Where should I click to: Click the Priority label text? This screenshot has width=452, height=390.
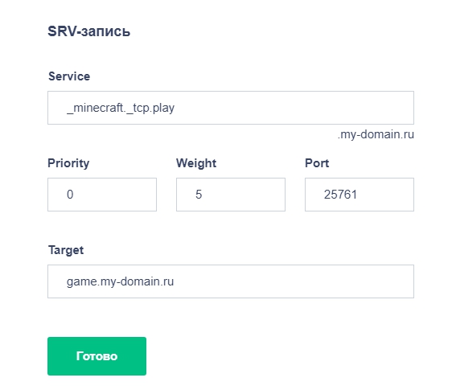click(x=68, y=163)
